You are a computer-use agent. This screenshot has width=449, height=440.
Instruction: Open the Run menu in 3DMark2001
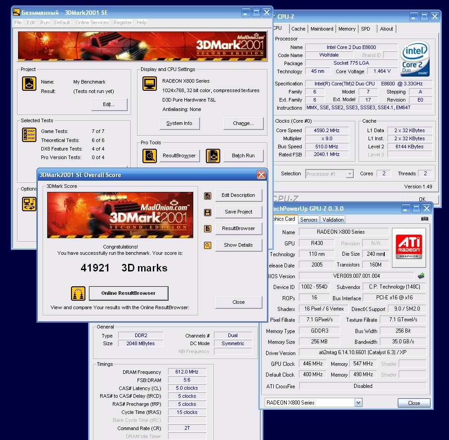pos(44,22)
